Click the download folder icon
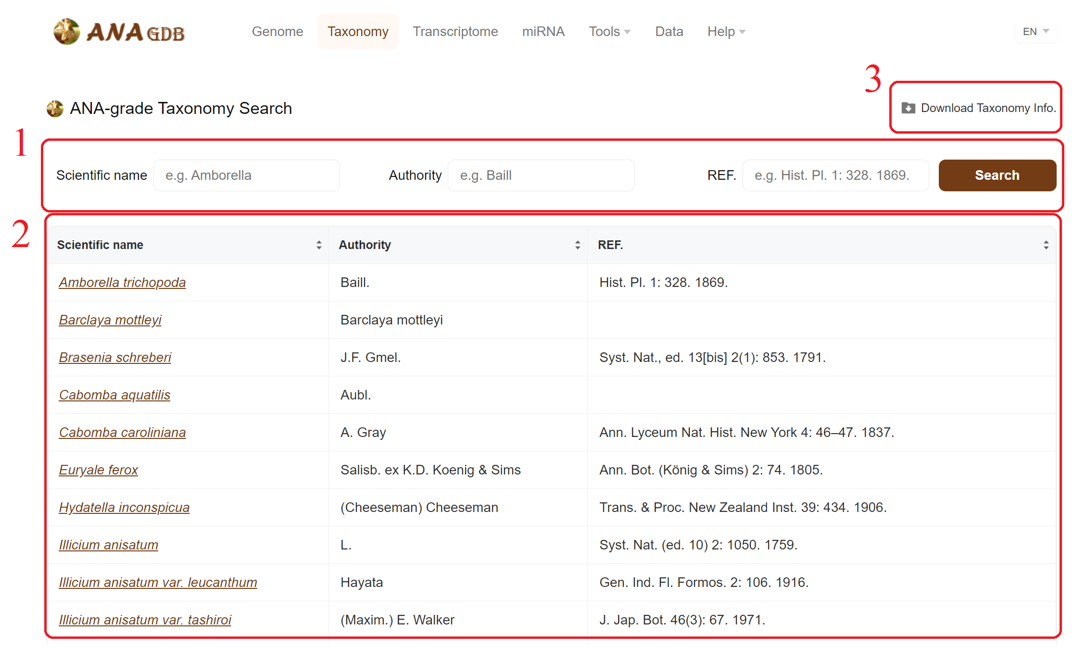 click(x=908, y=108)
